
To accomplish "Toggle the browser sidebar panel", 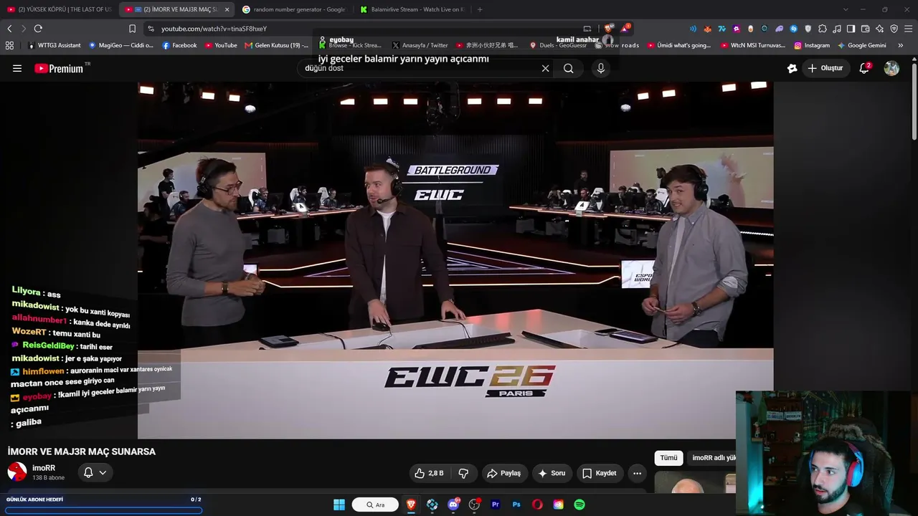I will pyautogui.click(x=851, y=29).
